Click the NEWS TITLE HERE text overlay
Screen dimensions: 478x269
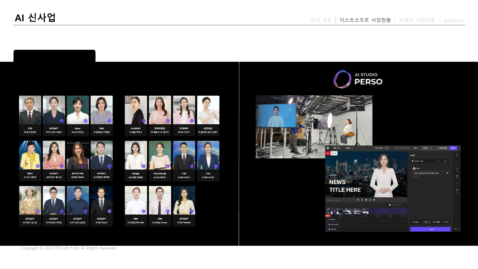tap(345, 186)
